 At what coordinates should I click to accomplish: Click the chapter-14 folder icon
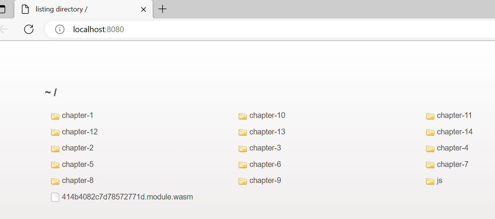click(430, 132)
